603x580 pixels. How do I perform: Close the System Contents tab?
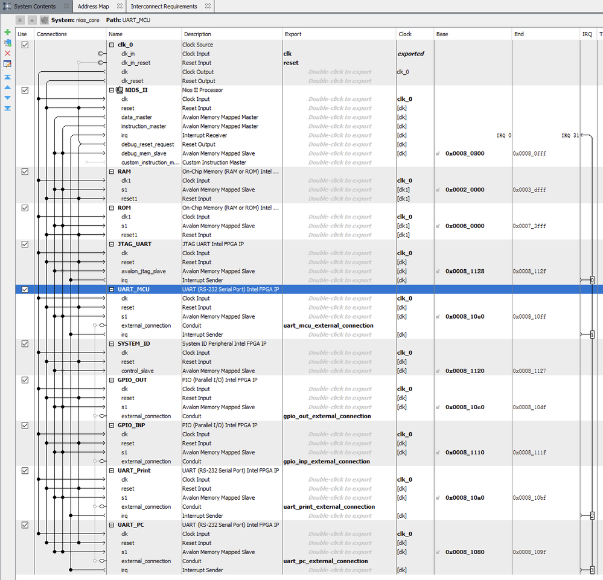pyautogui.click(x=66, y=6)
